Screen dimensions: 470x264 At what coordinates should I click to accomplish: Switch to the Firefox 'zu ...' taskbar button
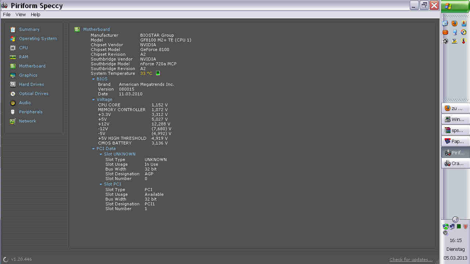click(455, 108)
